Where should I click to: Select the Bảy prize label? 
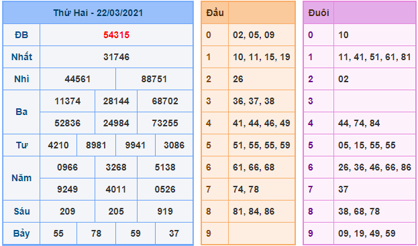click(x=21, y=233)
